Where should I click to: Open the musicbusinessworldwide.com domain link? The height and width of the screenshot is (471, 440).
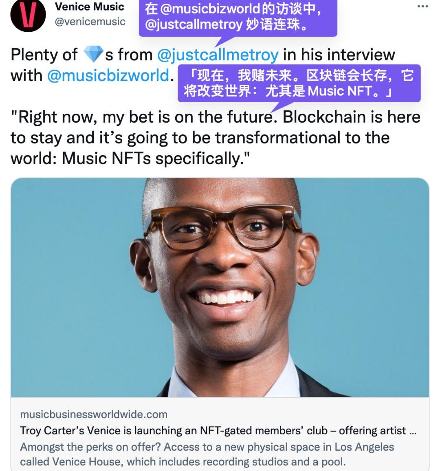[x=94, y=414]
